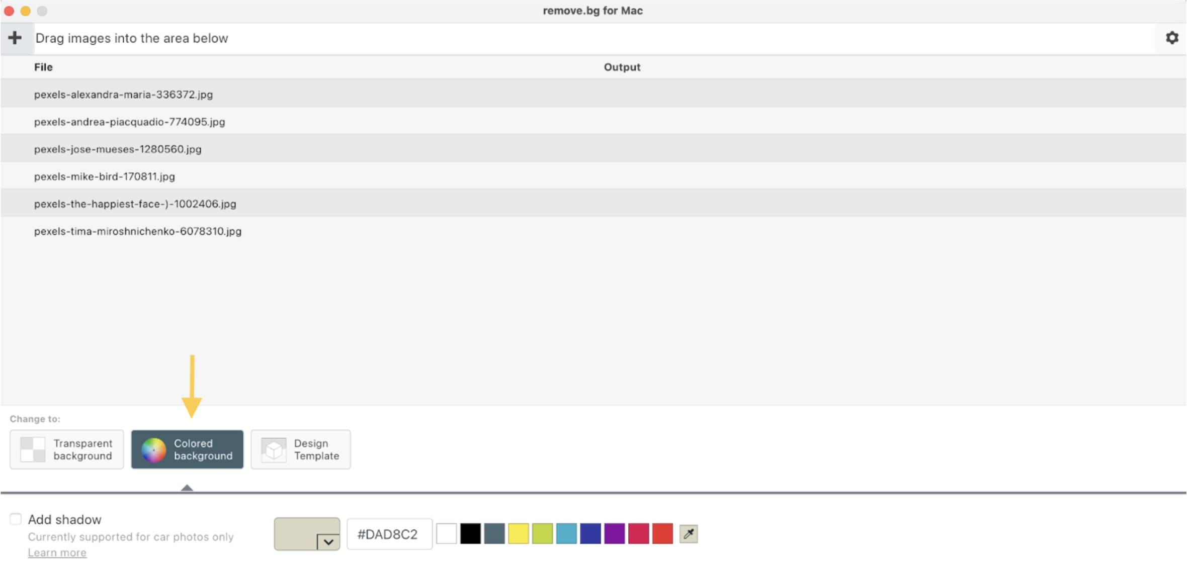
Task: Enable the Add shadow checkbox
Action: tap(16, 519)
